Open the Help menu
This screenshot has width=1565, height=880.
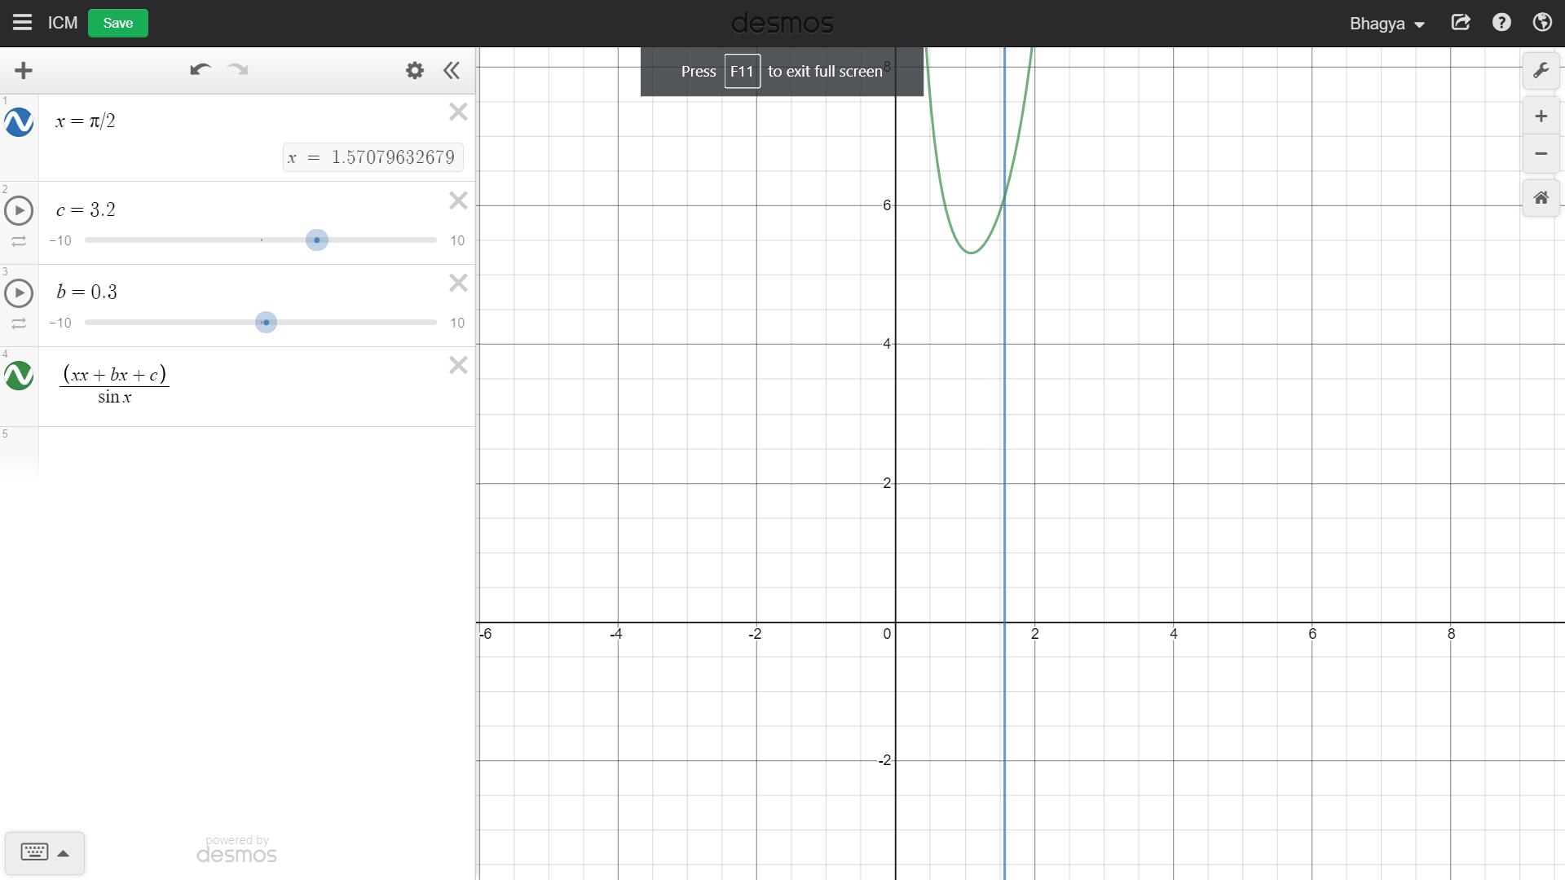tap(1501, 23)
